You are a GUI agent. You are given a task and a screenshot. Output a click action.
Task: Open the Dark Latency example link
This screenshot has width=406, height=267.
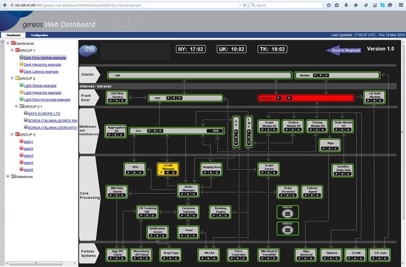coord(41,71)
